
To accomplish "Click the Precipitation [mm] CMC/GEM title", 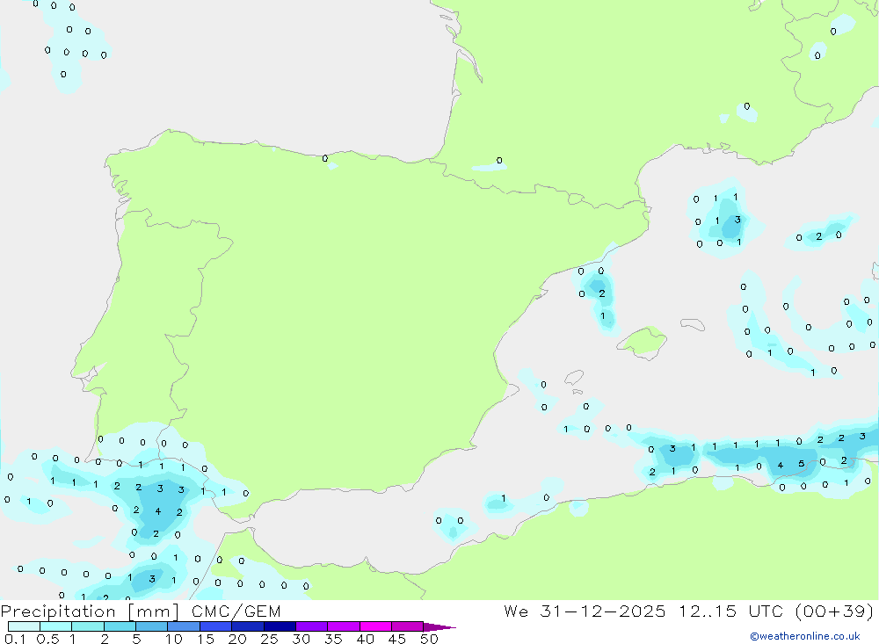I will click(141, 611).
